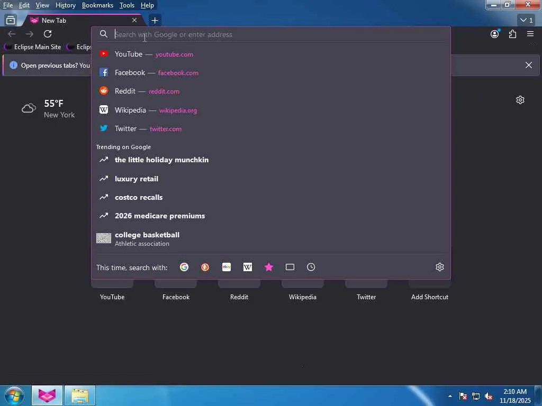Open the File menu

[8, 5]
